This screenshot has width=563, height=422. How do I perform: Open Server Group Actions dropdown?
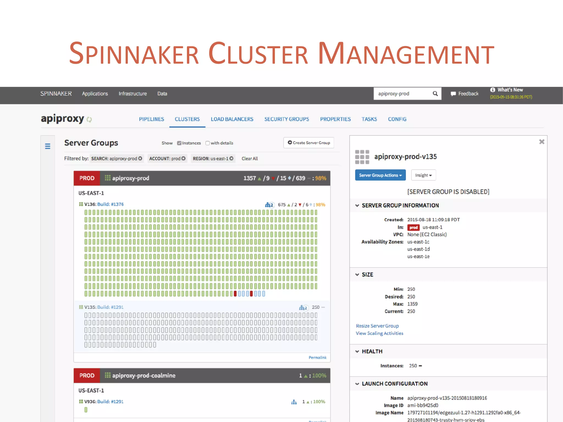pyautogui.click(x=380, y=175)
